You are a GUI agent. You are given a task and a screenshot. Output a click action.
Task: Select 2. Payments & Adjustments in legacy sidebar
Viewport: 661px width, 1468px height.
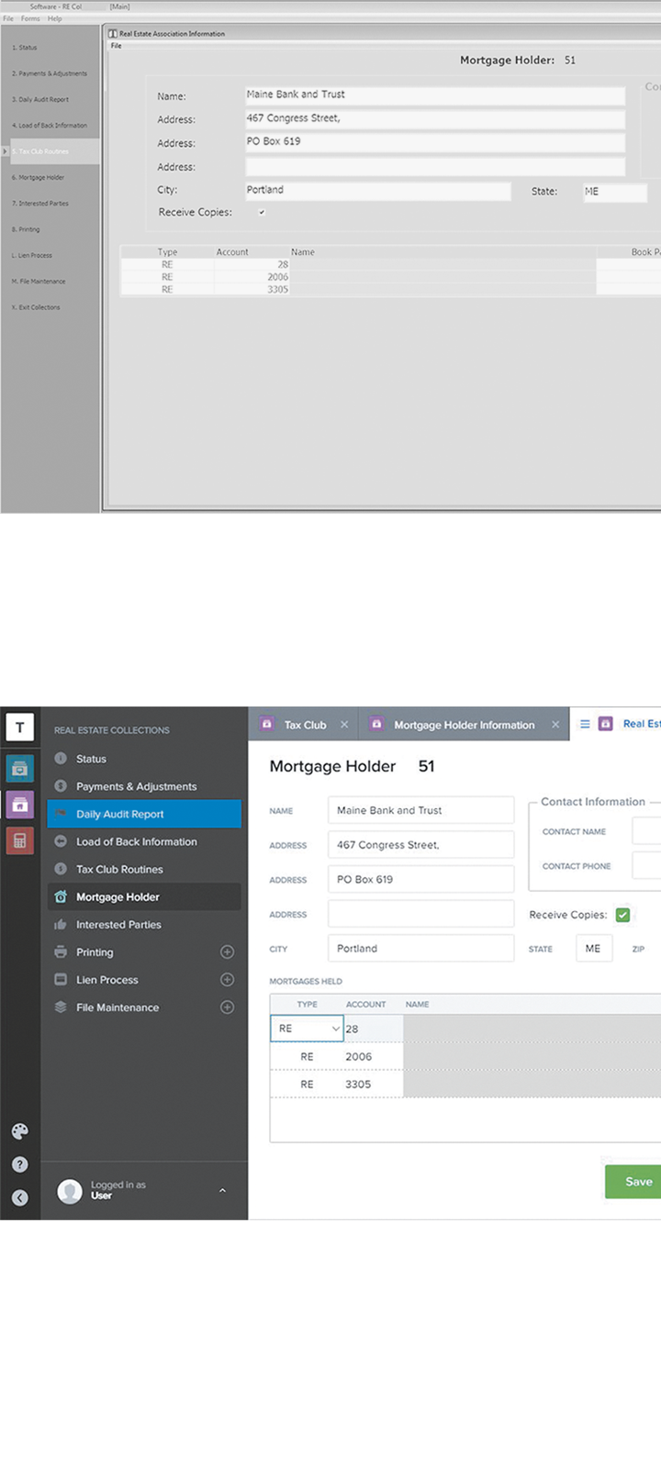click(50, 73)
